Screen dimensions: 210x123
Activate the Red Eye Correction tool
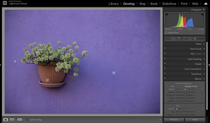click(179, 39)
